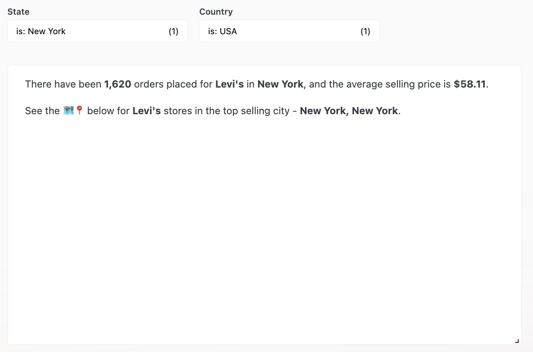This screenshot has width=533, height=352.
Task: Click the map emoji icon
Action: pos(68,111)
